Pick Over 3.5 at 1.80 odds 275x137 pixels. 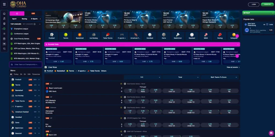tap(172, 91)
